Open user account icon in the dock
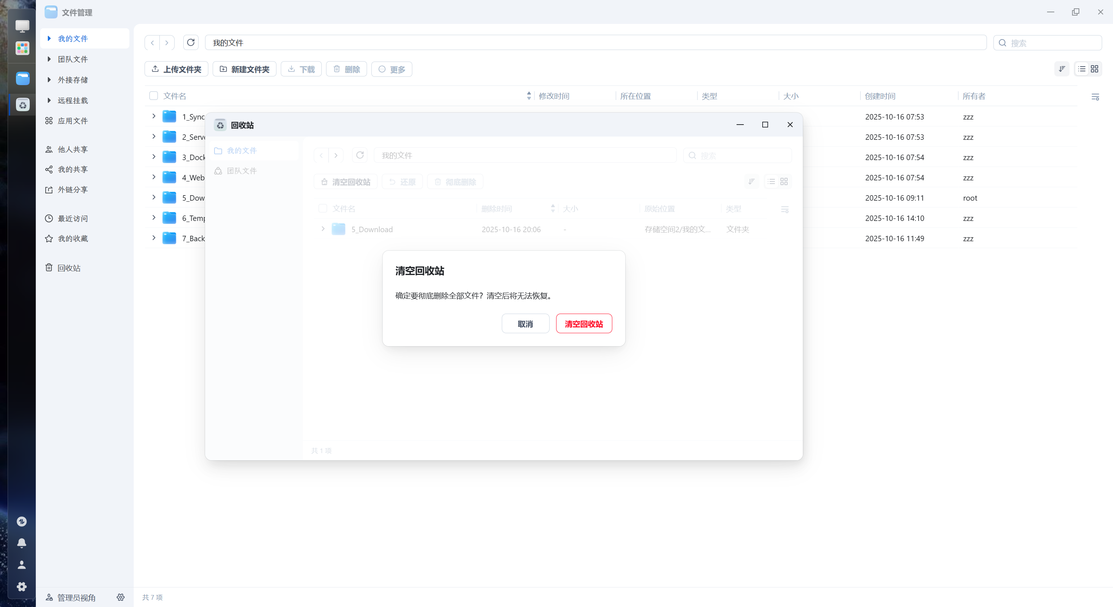 22,565
